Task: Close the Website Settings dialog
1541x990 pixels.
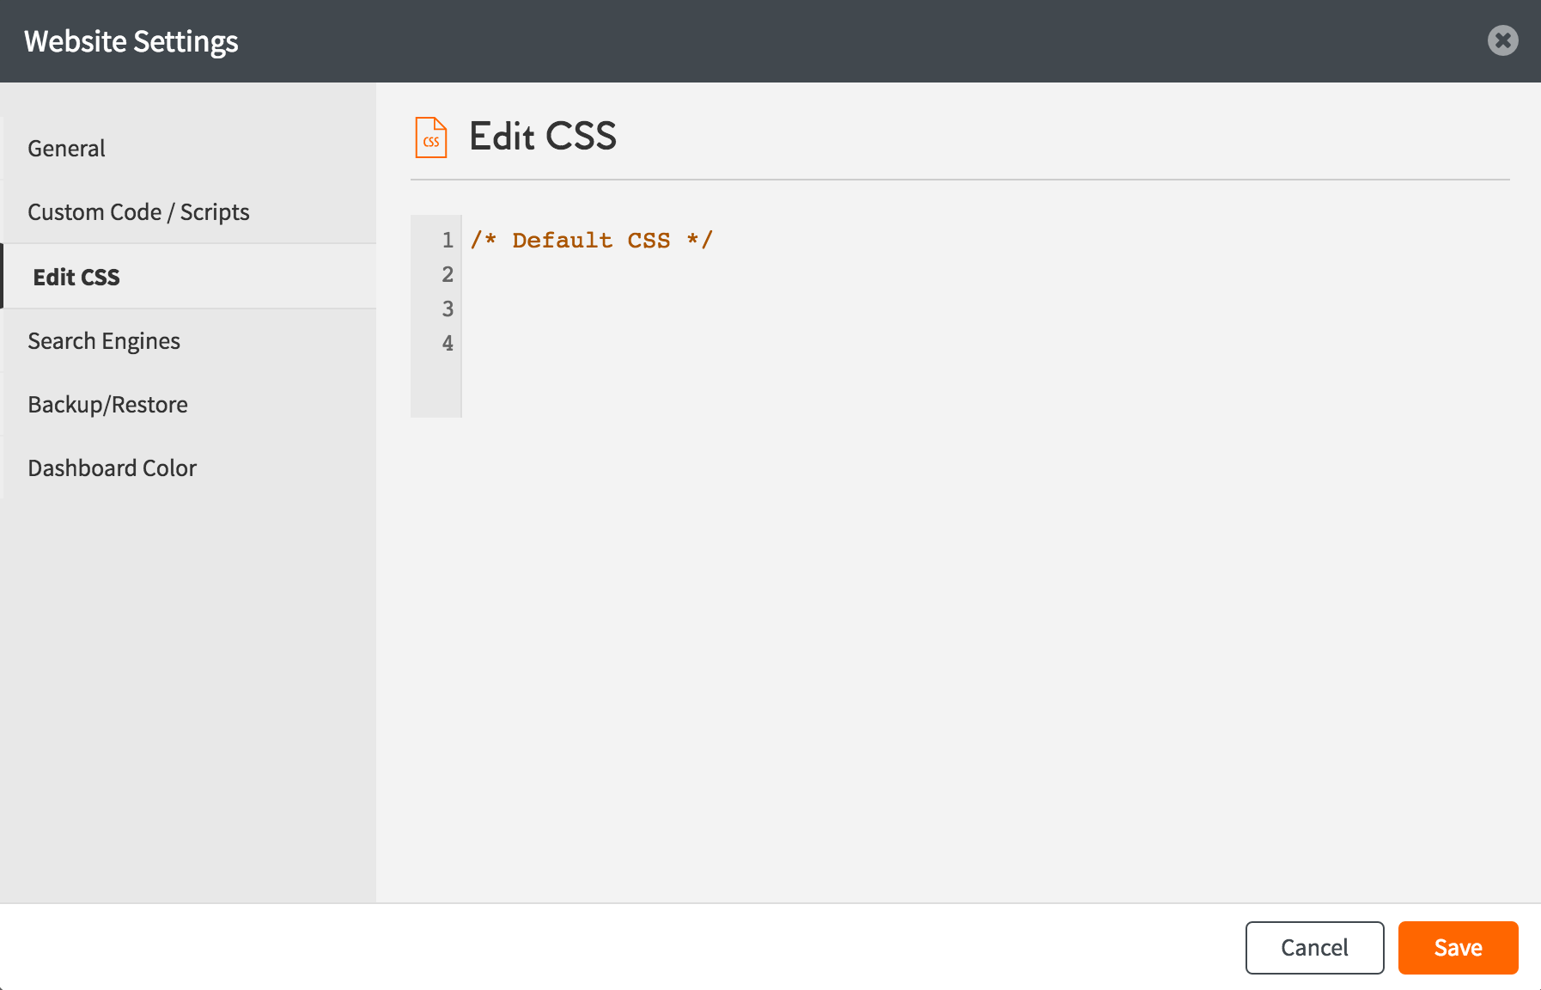Action: (1502, 40)
